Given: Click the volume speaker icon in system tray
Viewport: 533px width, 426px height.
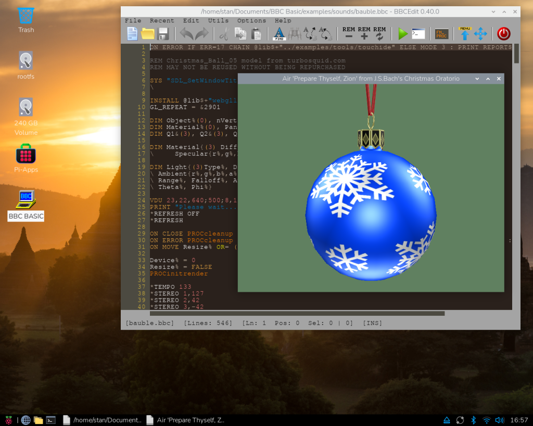Looking at the screenshot, I should point(499,420).
